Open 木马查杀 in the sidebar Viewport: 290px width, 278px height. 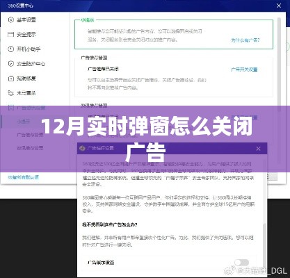point(26,93)
